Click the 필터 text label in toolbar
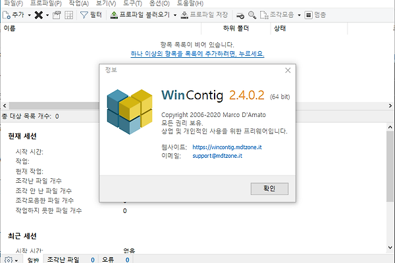Screen dimensions: 395x263 click(x=96, y=15)
